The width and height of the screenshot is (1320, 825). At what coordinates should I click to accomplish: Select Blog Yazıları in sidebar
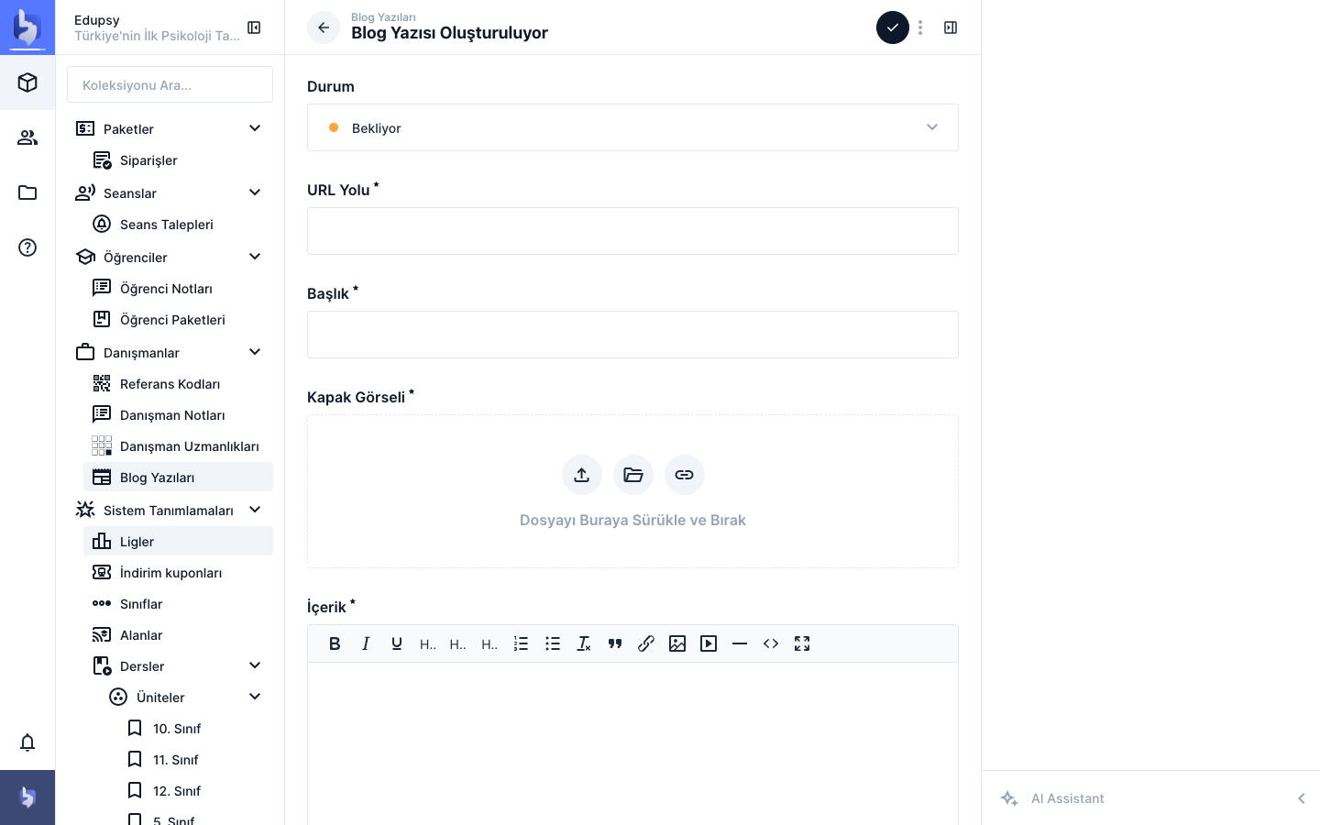click(178, 477)
